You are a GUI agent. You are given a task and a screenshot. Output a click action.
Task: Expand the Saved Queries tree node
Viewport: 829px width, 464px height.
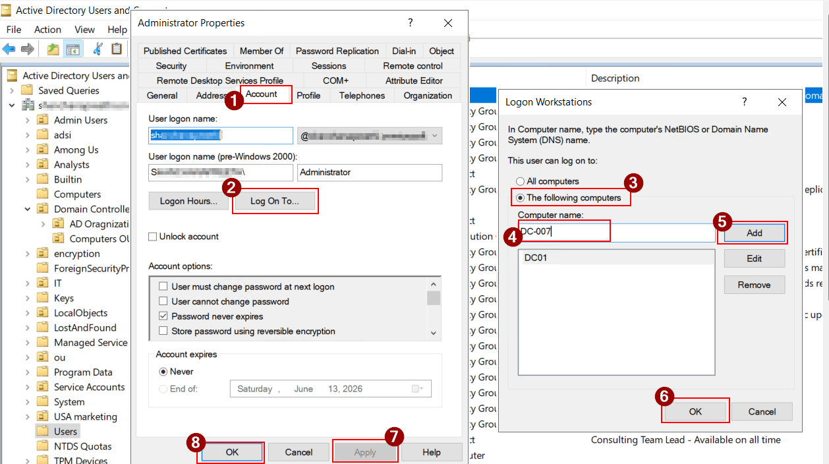pyautogui.click(x=13, y=90)
